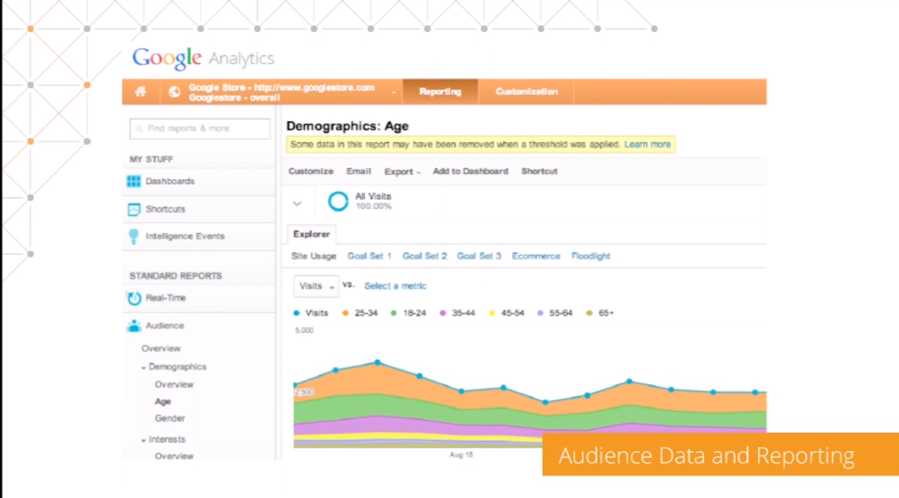899x498 pixels.
Task: Collapse the Demographics tree section
Action: click(144, 367)
